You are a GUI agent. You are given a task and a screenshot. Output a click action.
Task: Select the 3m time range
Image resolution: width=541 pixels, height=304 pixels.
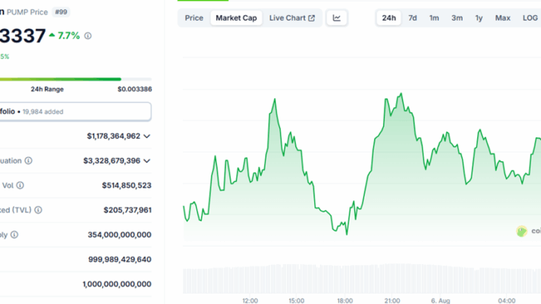click(x=457, y=18)
